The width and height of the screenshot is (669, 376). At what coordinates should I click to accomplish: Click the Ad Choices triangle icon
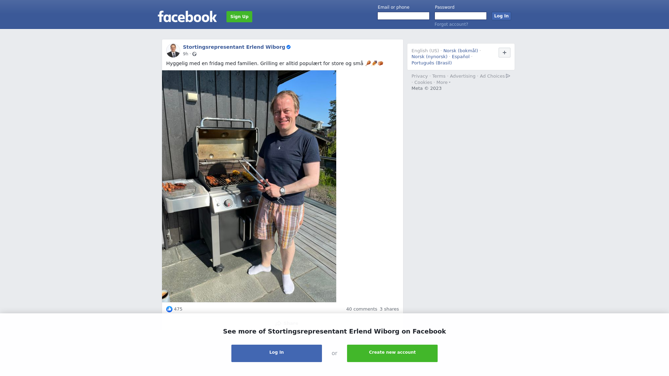[508, 76]
